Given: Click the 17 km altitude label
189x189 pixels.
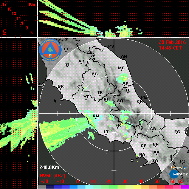Looking at the screenshot, I should point(4,4).
